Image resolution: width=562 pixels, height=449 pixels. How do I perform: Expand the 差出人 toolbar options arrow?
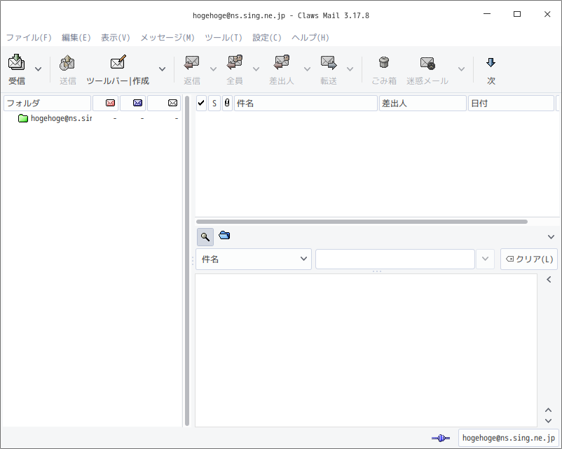(x=307, y=69)
